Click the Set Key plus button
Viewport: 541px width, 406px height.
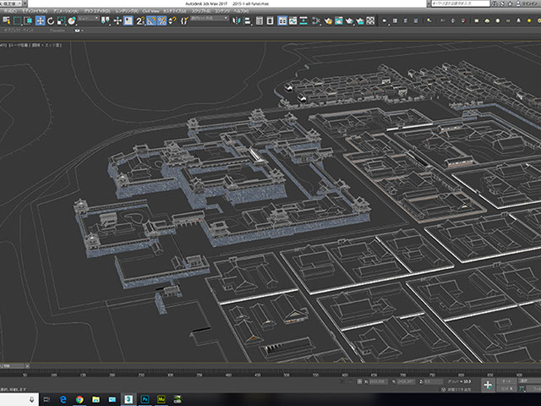[488, 385]
